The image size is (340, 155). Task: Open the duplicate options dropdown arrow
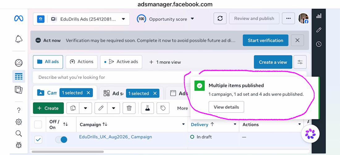(x=85, y=108)
